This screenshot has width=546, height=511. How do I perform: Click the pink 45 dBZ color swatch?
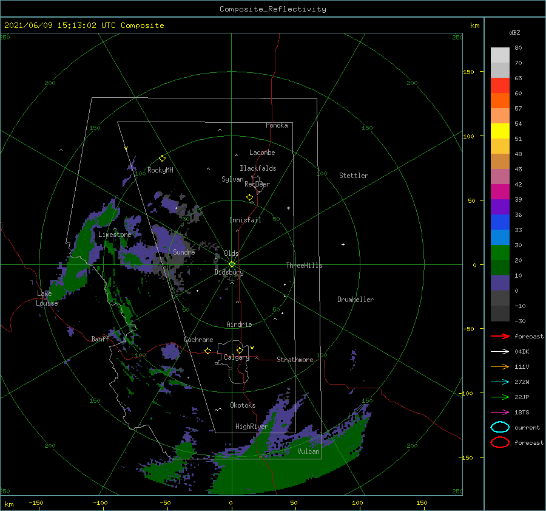coord(500,176)
